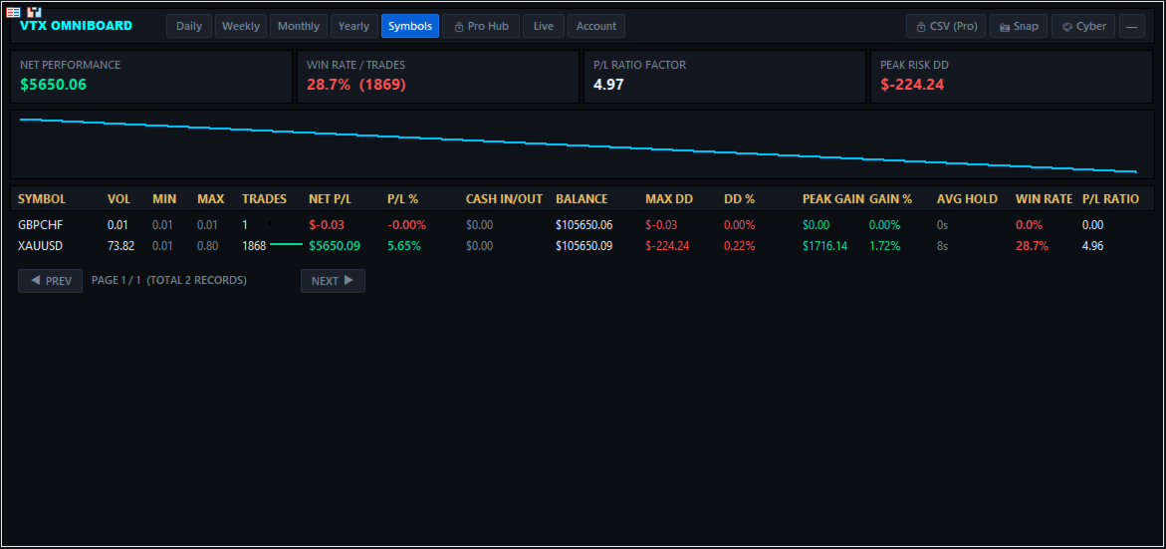Collapse the dashboard with the dash button
Screen dimensions: 1166x549
click(x=1132, y=26)
